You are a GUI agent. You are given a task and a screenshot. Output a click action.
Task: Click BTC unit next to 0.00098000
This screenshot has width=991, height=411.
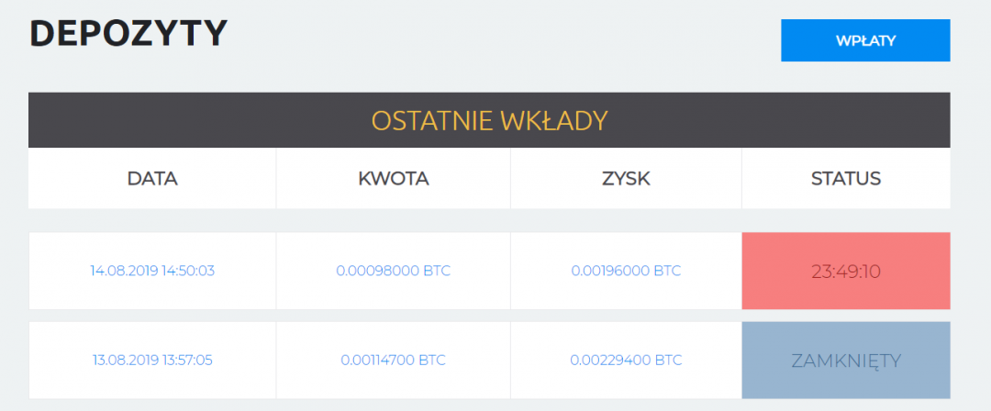(x=437, y=271)
